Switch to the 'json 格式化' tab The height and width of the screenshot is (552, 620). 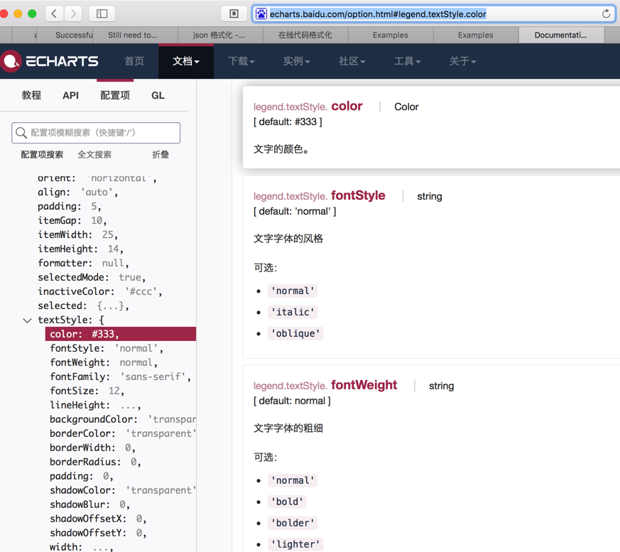pyautogui.click(x=220, y=36)
